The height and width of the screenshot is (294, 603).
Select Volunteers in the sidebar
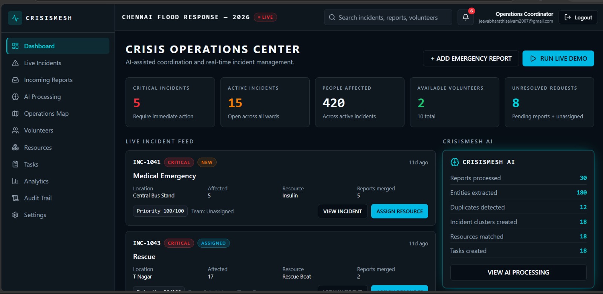(x=58, y=130)
